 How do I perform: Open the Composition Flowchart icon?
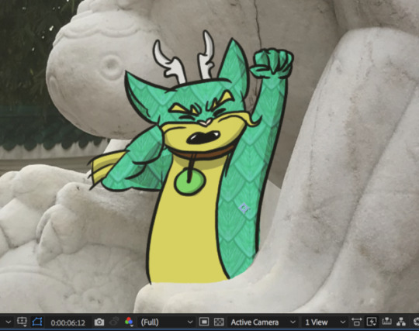401,322
